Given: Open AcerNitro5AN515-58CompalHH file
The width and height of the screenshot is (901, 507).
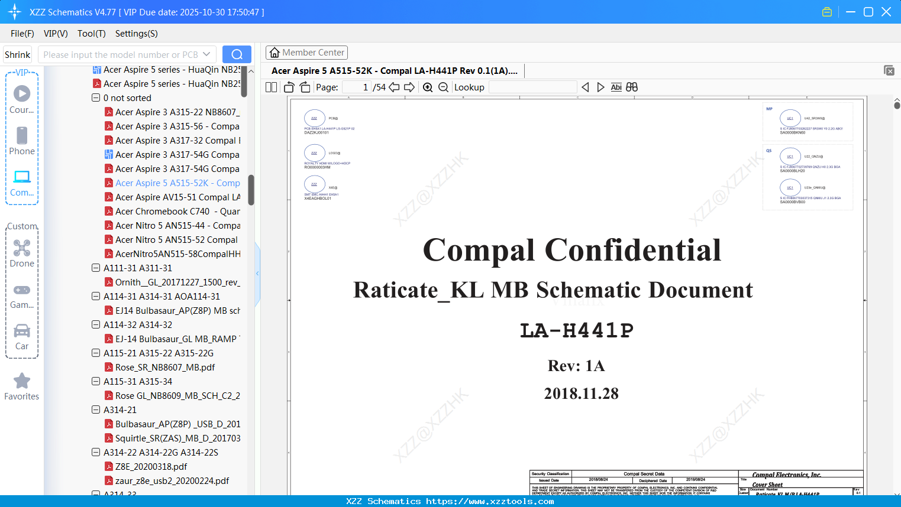Looking at the screenshot, I should pyautogui.click(x=173, y=254).
